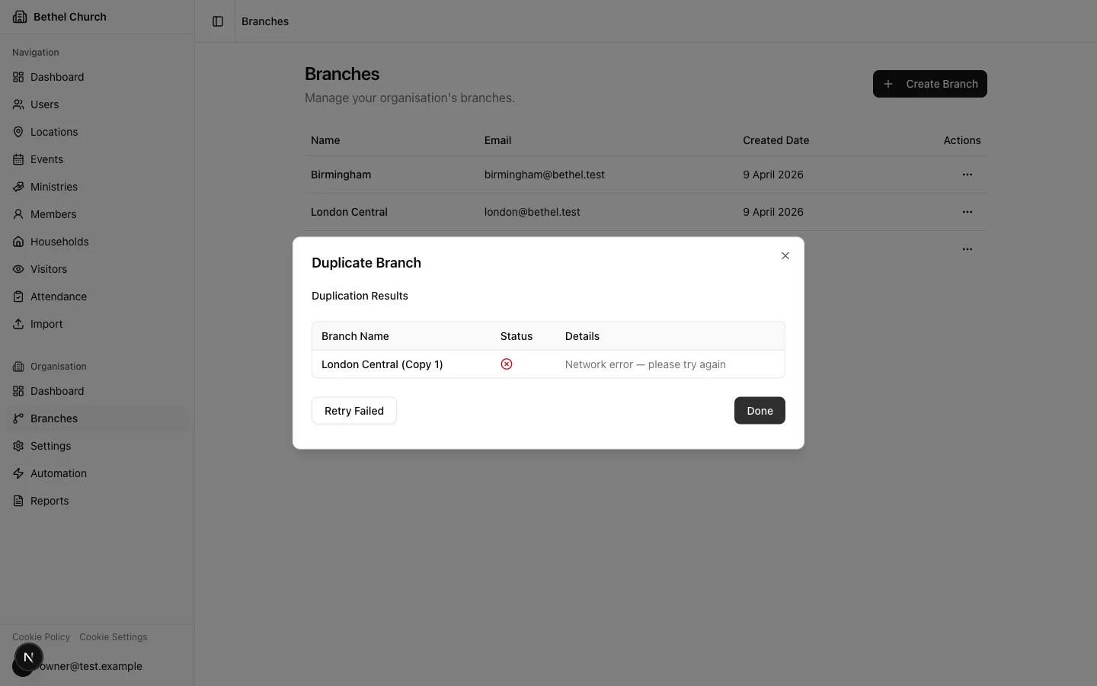
Task: Open Events from navigation
Action: point(98,159)
